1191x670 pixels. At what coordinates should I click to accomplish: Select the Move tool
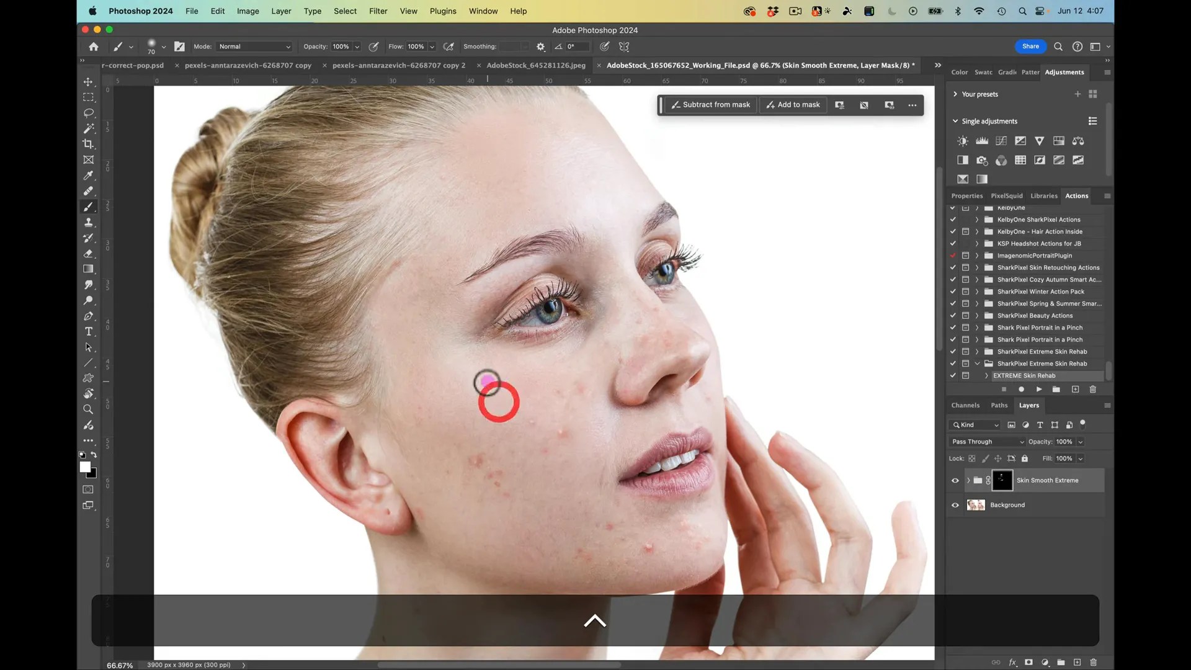88,81
